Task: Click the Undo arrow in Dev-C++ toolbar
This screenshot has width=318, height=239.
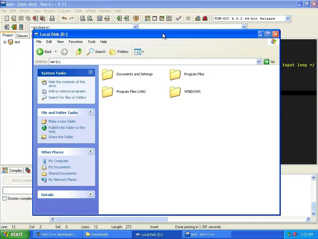Action: [x=64, y=18]
